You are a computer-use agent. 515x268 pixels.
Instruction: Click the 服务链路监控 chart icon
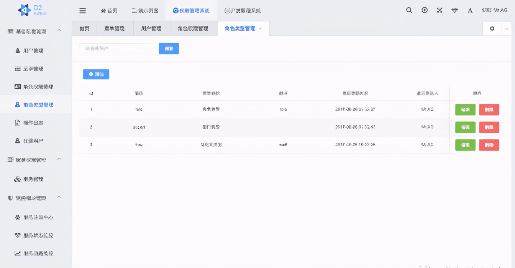click(x=18, y=253)
